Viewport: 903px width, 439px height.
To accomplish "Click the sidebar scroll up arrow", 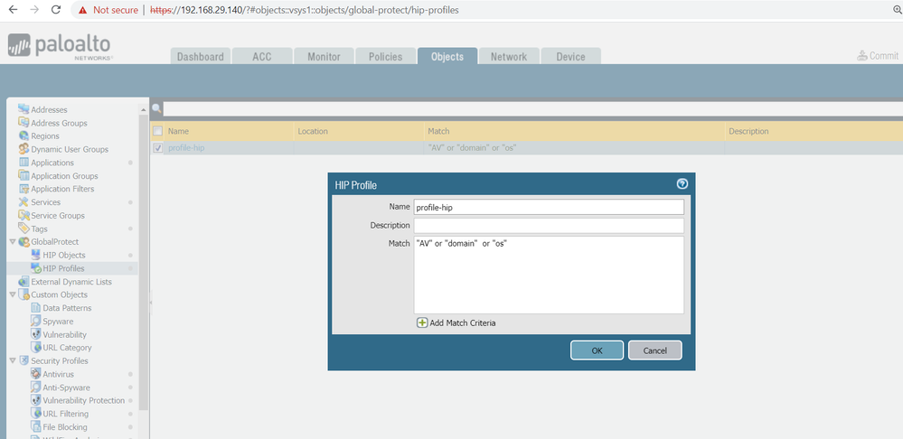I will click(144, 109).
